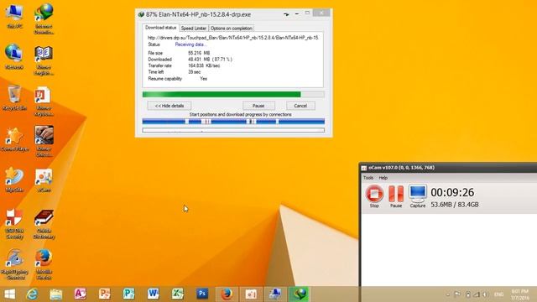Open the Action Center flag icon
This screenshot has width=537, height=302.
456,294
